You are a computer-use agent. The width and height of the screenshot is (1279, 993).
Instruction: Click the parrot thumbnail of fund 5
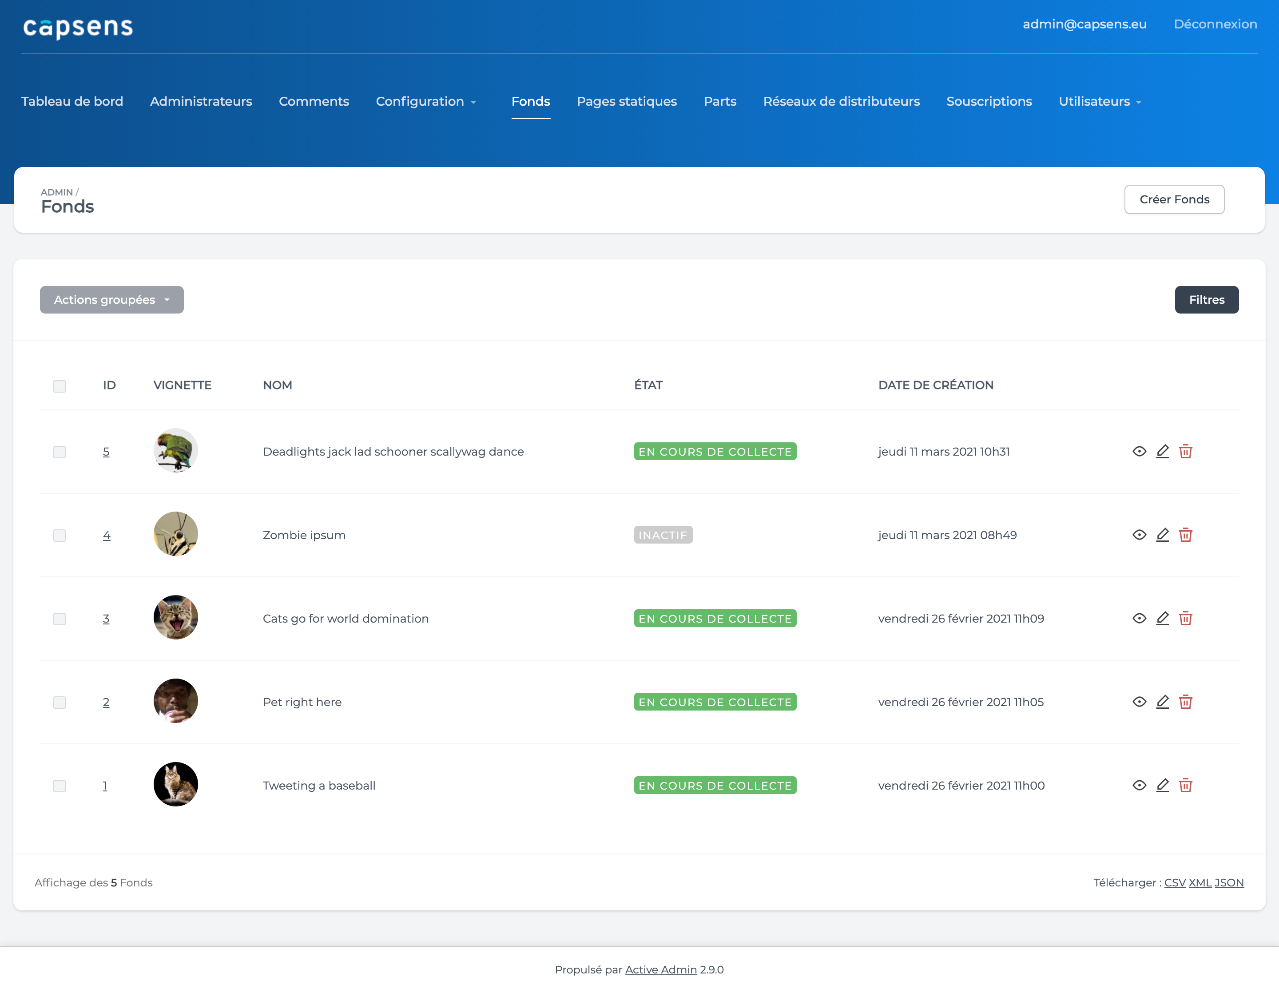point(175,450)
